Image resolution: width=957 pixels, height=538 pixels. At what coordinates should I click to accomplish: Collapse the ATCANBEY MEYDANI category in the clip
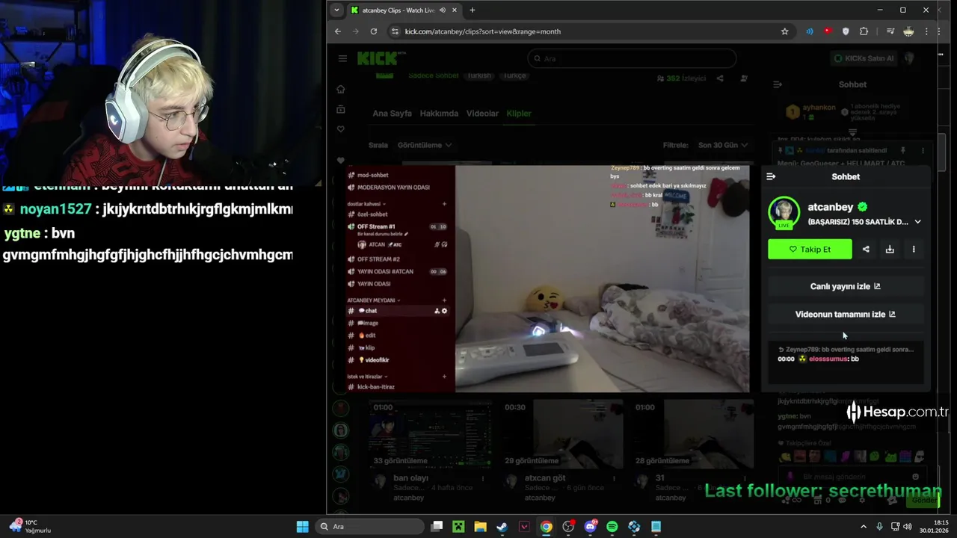[x=373, y=300]
